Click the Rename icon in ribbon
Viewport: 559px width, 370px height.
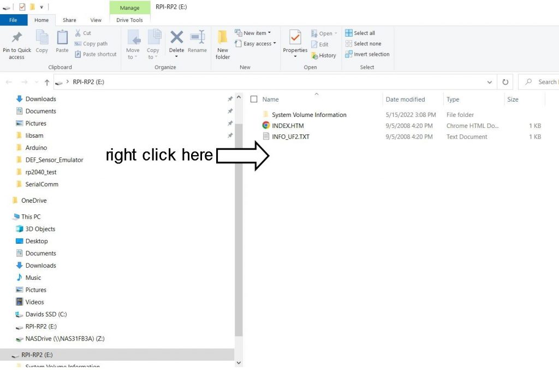197,38
